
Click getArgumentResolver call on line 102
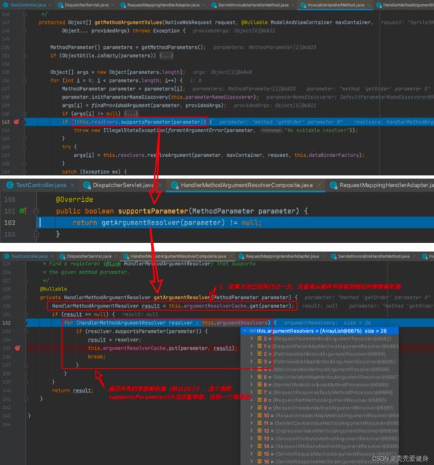point(140,222)
